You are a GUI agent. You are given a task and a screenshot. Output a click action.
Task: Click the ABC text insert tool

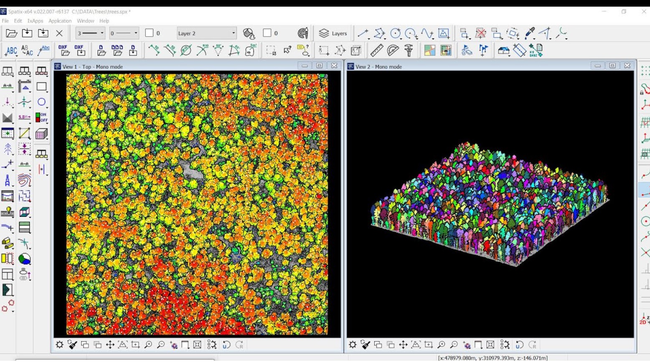pos(10,50)
